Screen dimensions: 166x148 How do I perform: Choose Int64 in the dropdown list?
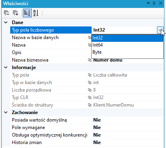(x=127, y=45)
